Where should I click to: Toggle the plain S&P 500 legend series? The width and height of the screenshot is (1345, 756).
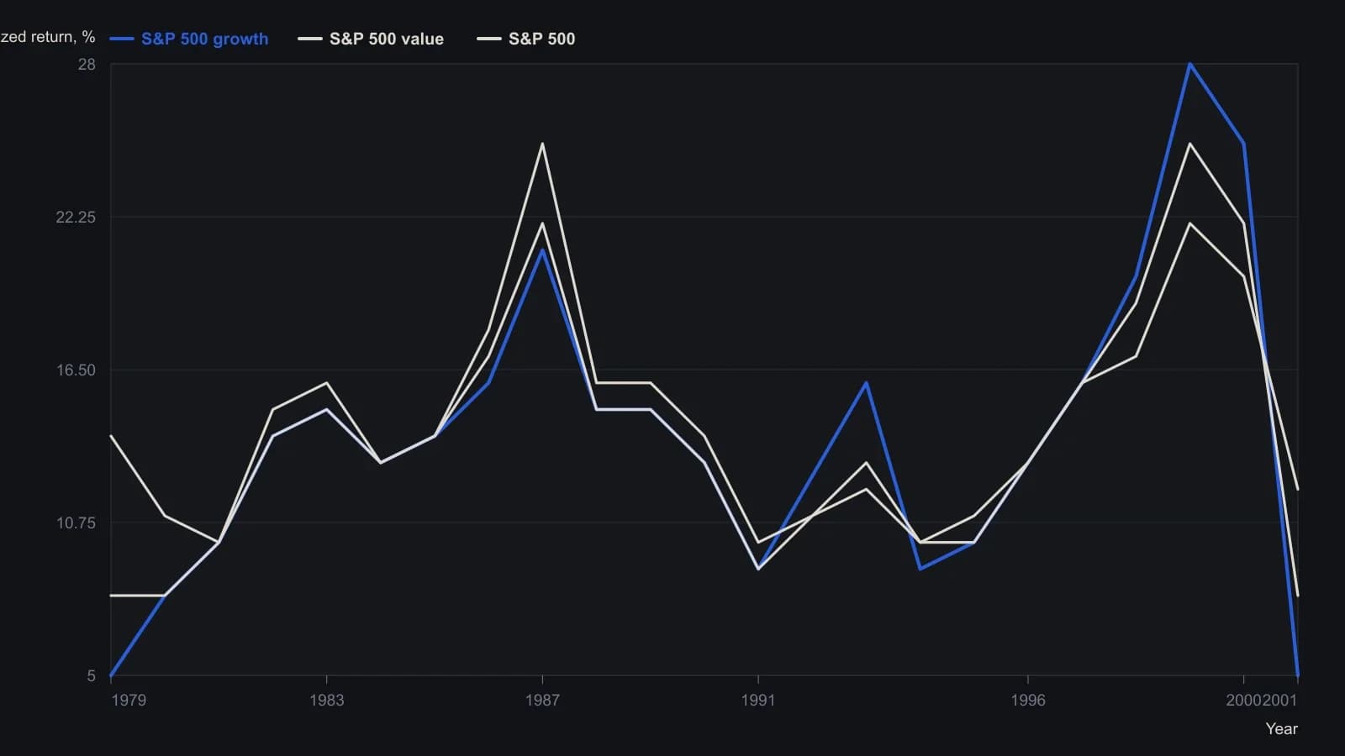[526, 39]
